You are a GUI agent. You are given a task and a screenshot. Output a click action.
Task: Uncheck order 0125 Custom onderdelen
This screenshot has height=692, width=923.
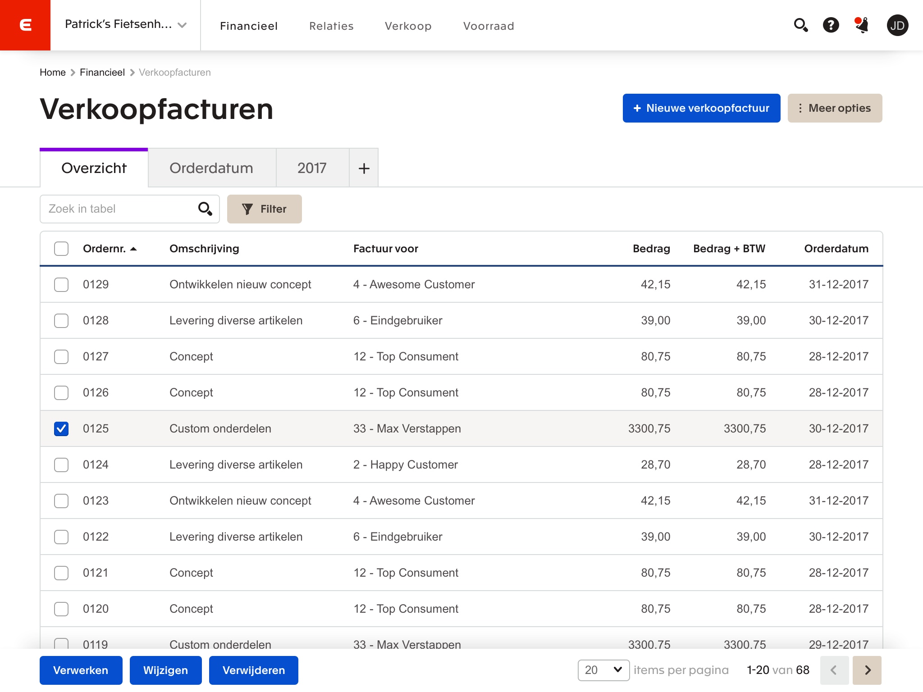61,428
